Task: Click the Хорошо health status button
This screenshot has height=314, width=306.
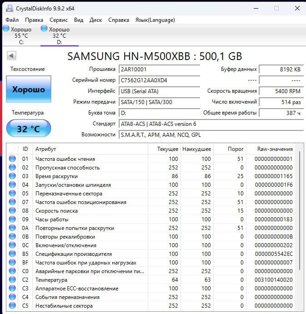Action: (29, 89)
